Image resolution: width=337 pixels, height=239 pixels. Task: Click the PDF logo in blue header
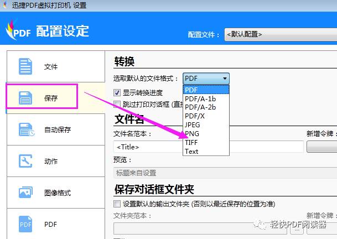click(18, 30)
